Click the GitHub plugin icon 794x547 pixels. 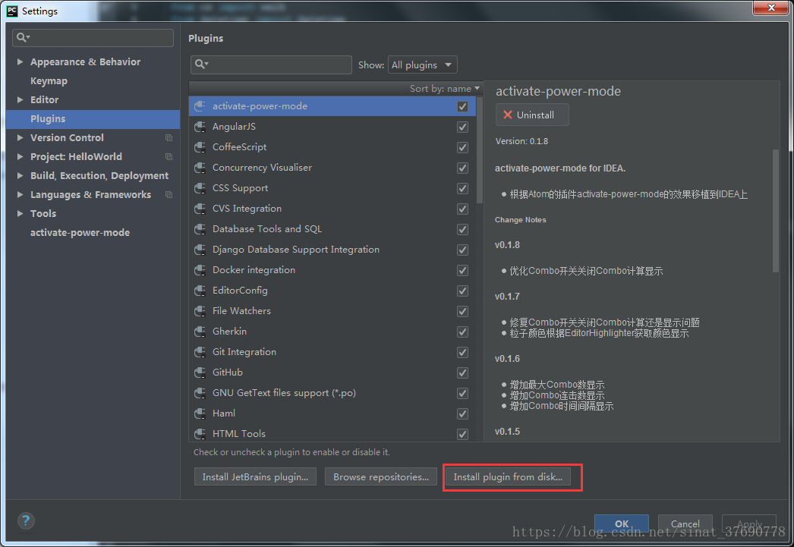pyautogui.click(x=200, y=373)
